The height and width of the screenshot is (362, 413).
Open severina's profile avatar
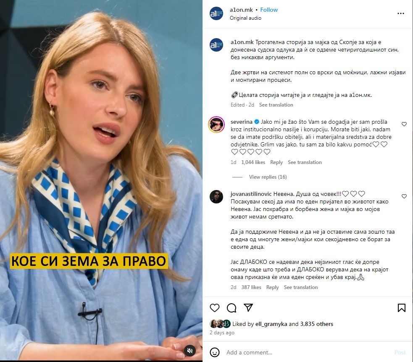point(216,125)
